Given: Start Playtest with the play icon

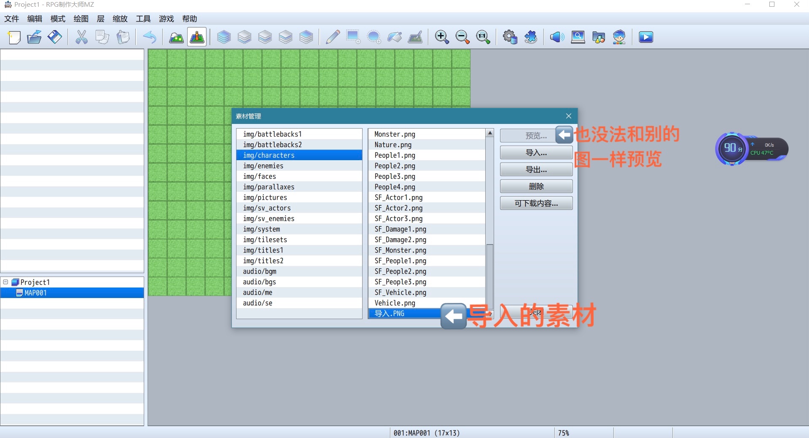Looking at the screenshot, I should coord(646,37).
